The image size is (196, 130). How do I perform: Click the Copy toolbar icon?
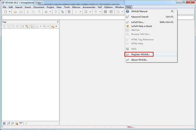click(x=33, y=12)
